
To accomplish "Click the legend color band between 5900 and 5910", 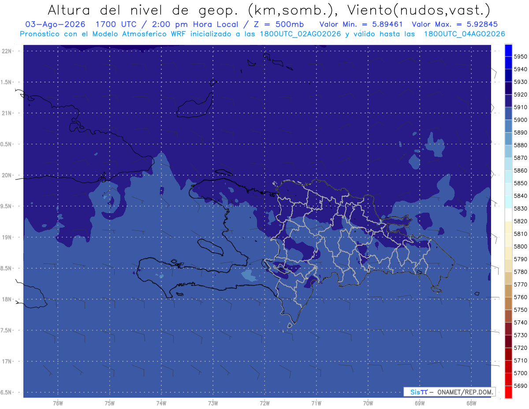I will 508,113.
